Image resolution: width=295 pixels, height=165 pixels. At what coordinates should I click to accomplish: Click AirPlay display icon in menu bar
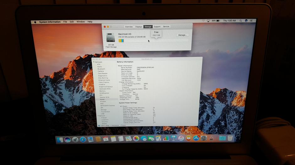208,21
